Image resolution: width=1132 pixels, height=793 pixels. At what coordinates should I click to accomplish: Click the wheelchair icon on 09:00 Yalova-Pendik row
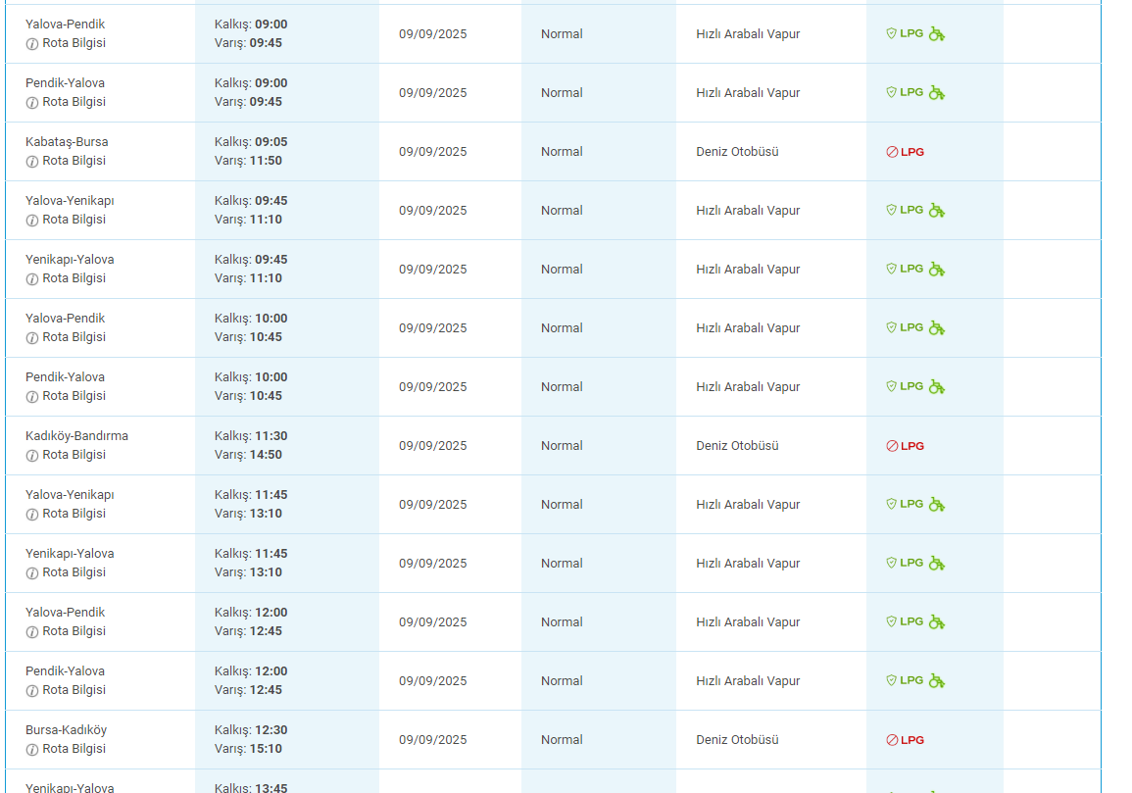pyautogui.click(x=937, y=34)
